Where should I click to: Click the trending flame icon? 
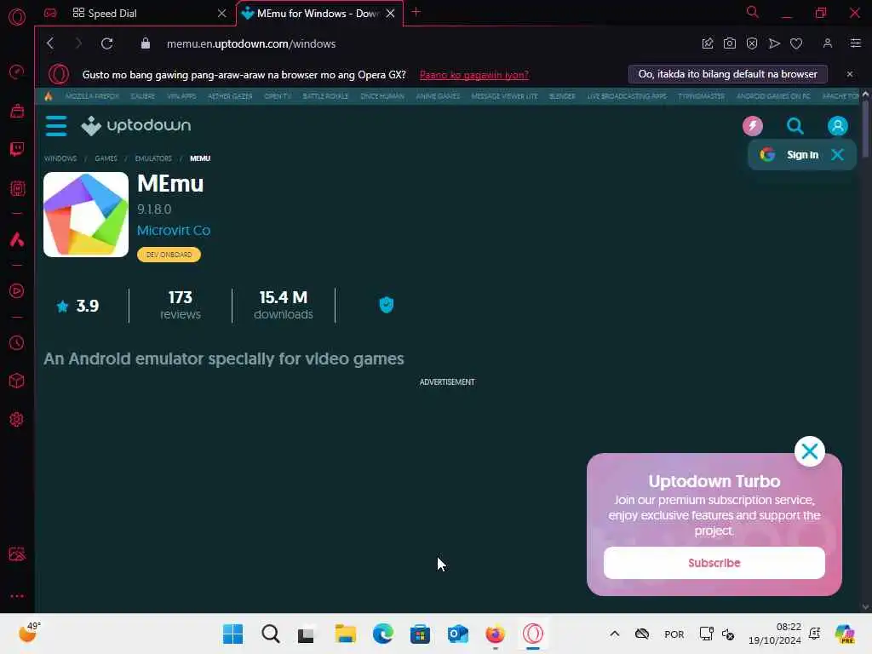[x=49, y=96]
